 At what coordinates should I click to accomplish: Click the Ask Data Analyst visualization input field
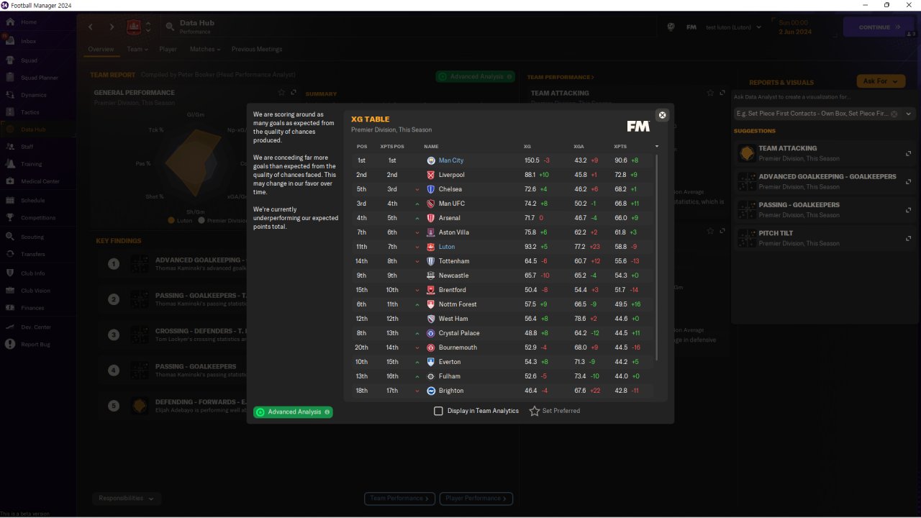(x=813, y=114)
